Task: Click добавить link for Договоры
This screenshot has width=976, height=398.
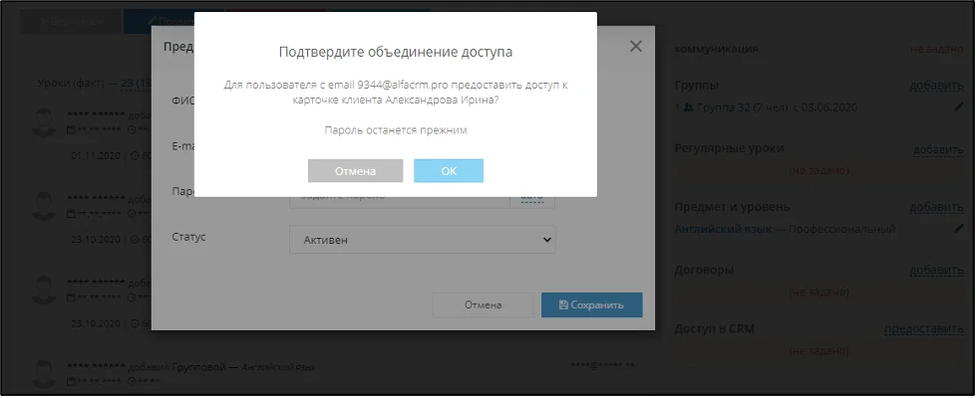Action: pyautogui.click(x=936, y=270)
